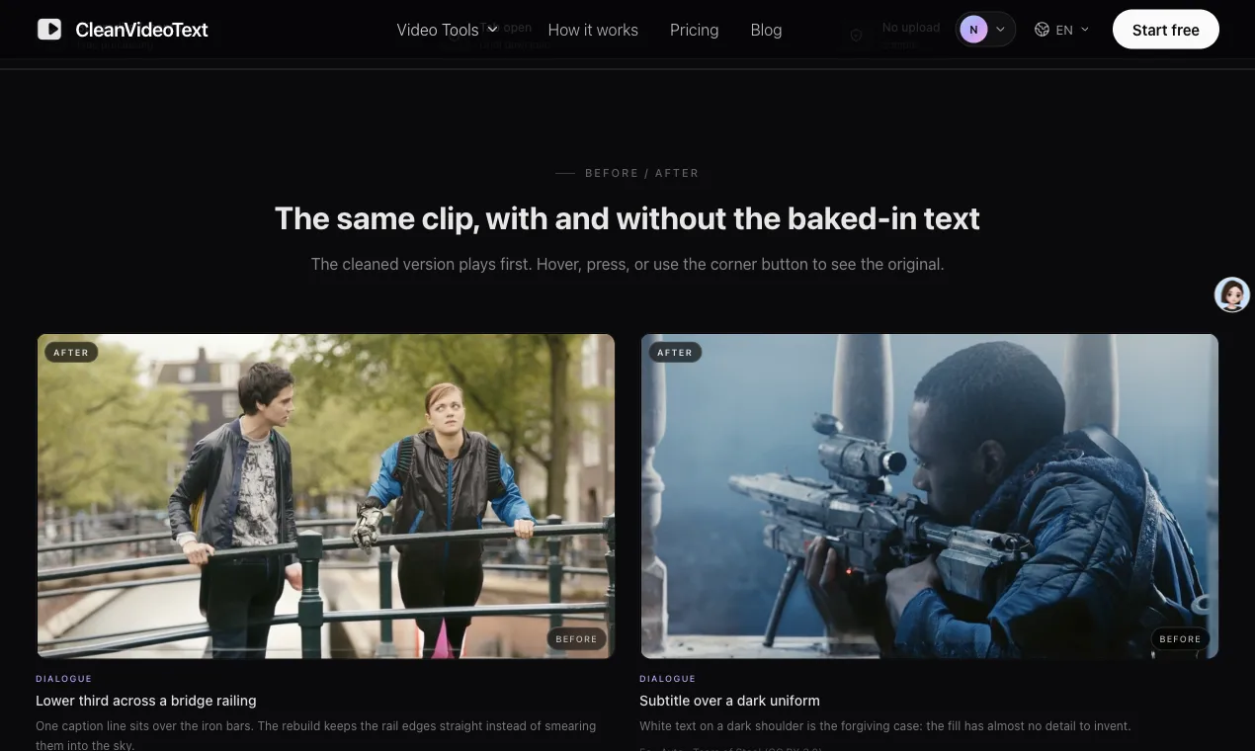This screenshot has height=751, width=1255.
Task: Click the "The same clip" heading
Action: [627, 218]
